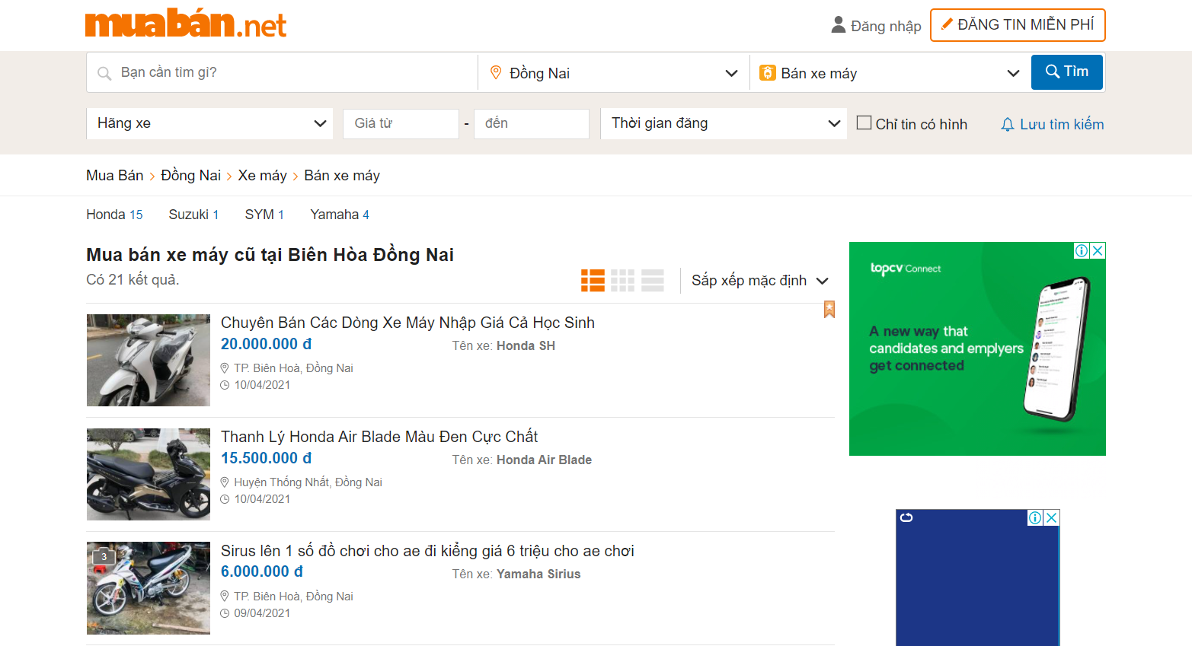Click the Đăng nhập login link

tap(886, 26)
